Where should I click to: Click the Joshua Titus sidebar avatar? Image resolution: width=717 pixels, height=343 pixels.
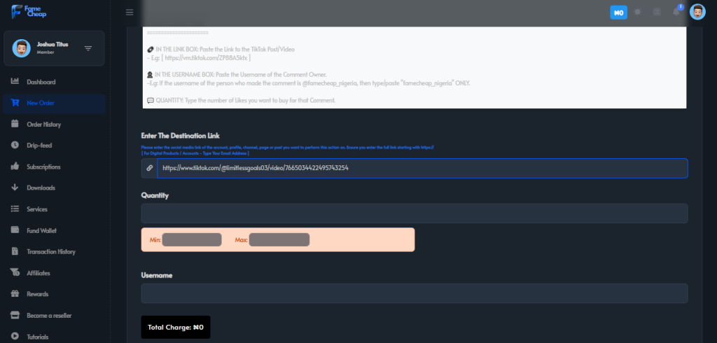click(22, 48)
